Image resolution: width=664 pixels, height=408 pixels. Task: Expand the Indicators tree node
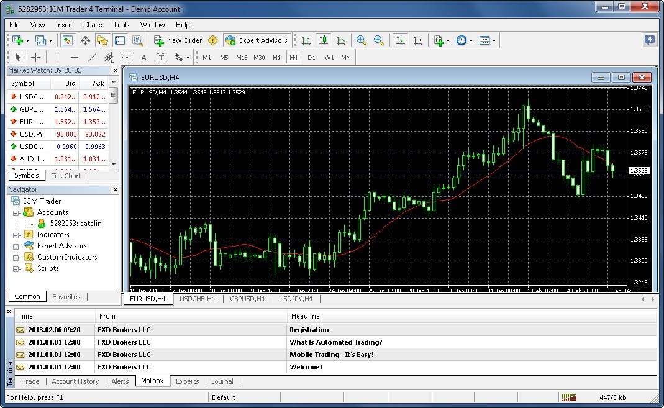pos(16,235)
